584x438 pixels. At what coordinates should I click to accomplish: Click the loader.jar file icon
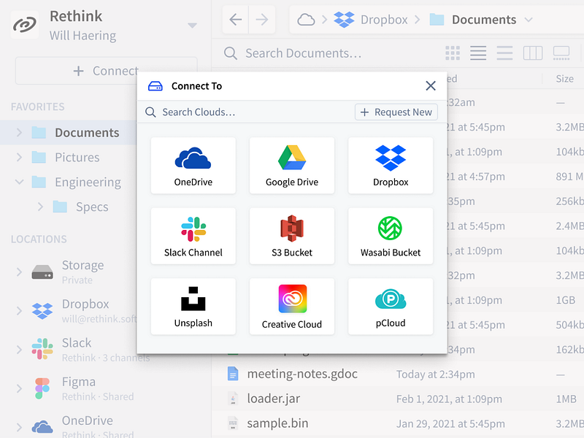(x=233, y=399)
